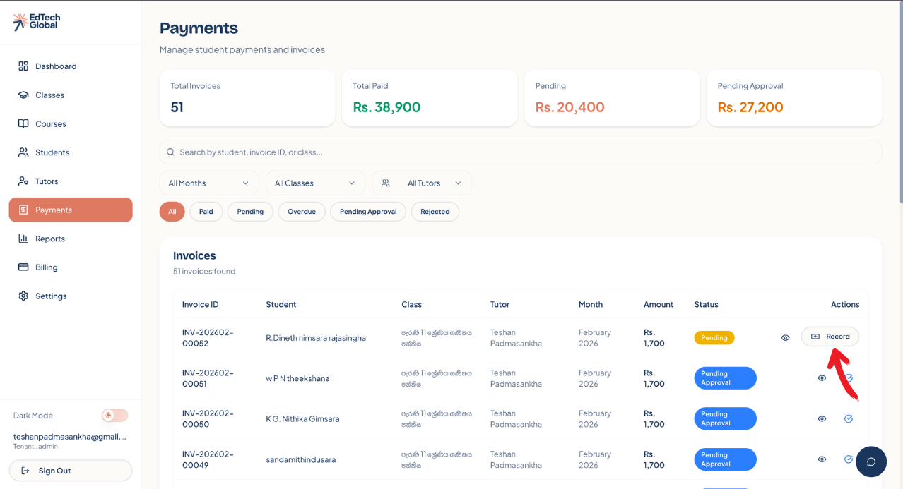Open the All Tutors filter dropdown
Image resolution: width=903 pixels, height=489 pixels.
coord(422,183)
